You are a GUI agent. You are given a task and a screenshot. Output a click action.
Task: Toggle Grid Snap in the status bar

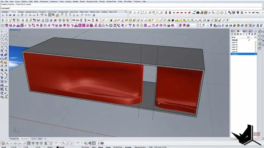pyautogui.click(x=85, y=147)
